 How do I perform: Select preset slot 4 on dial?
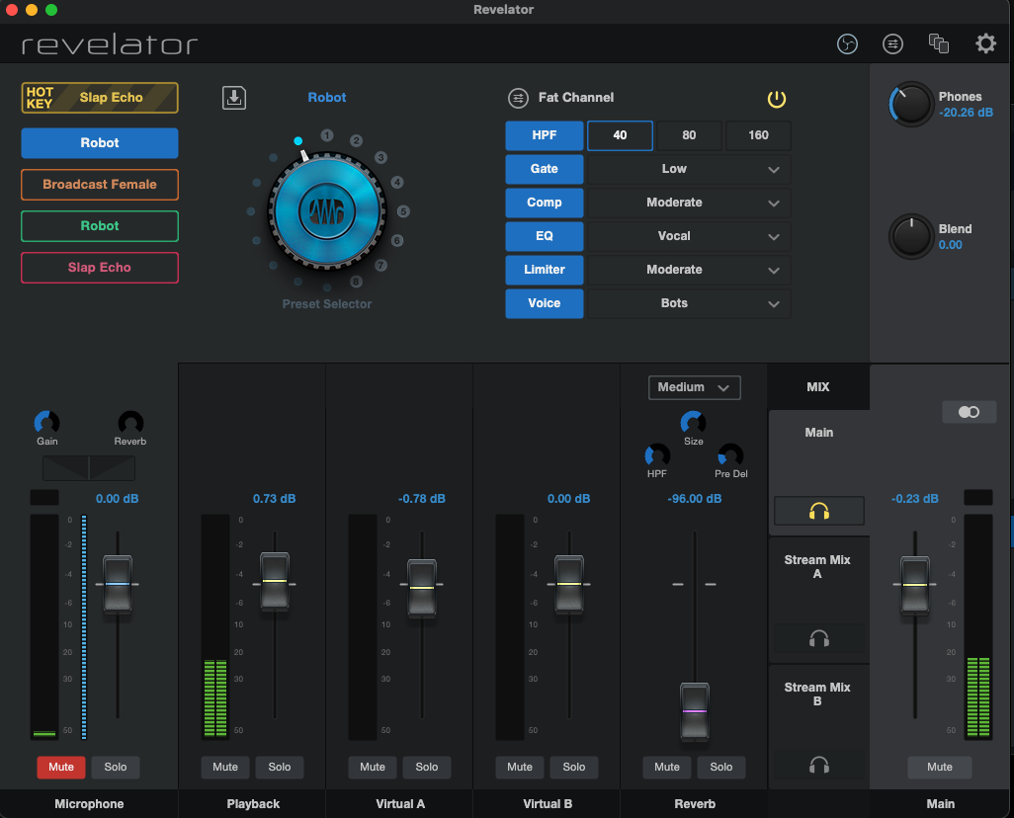[397, 183]
